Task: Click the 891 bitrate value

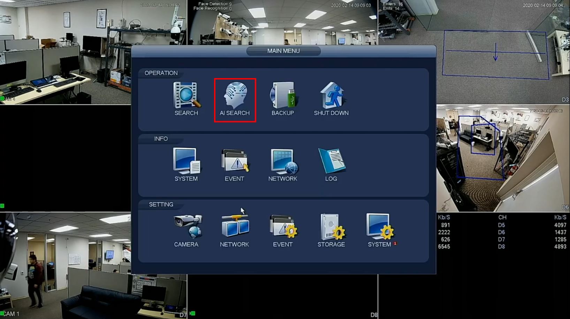Action: 445,225
